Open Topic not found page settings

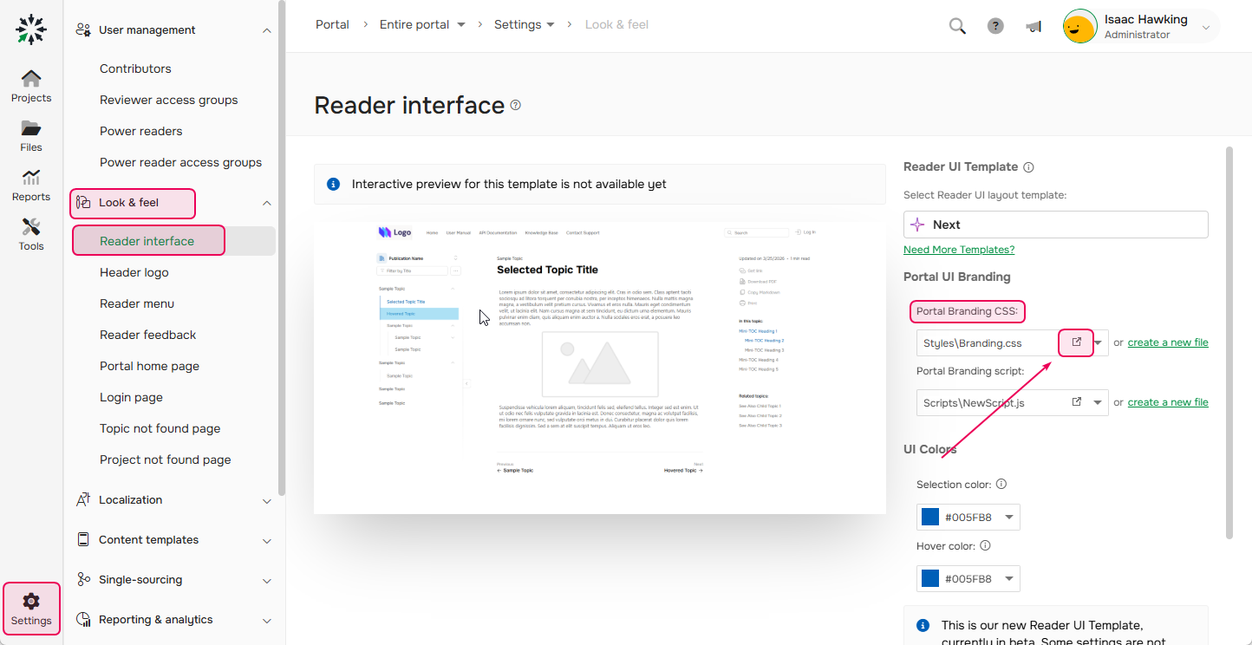pyautogui.click(x=160, y=428)
